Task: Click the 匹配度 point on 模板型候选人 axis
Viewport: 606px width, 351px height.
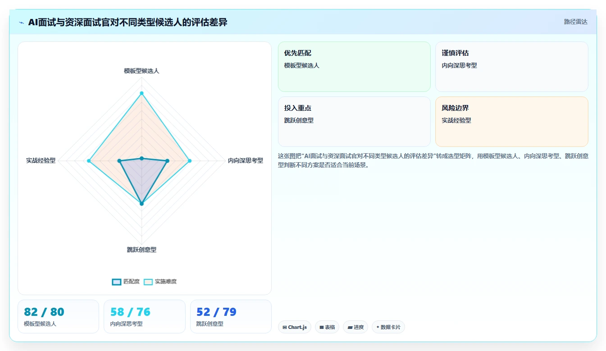Action: 141,158
